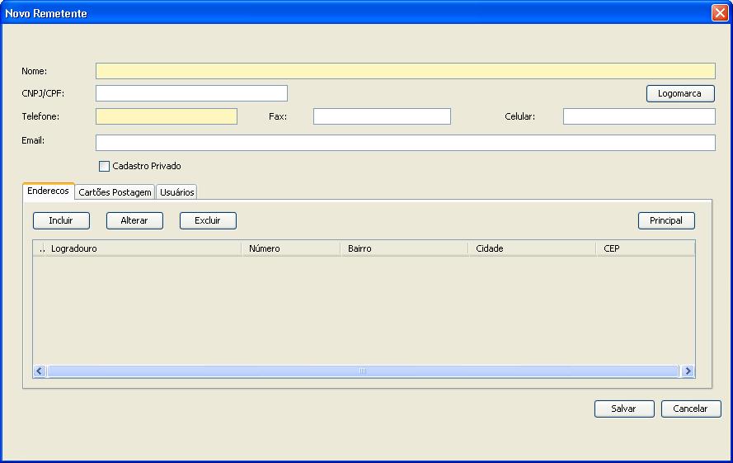
Task: Click the Telefone input field
Action: (x=167, y=116)
